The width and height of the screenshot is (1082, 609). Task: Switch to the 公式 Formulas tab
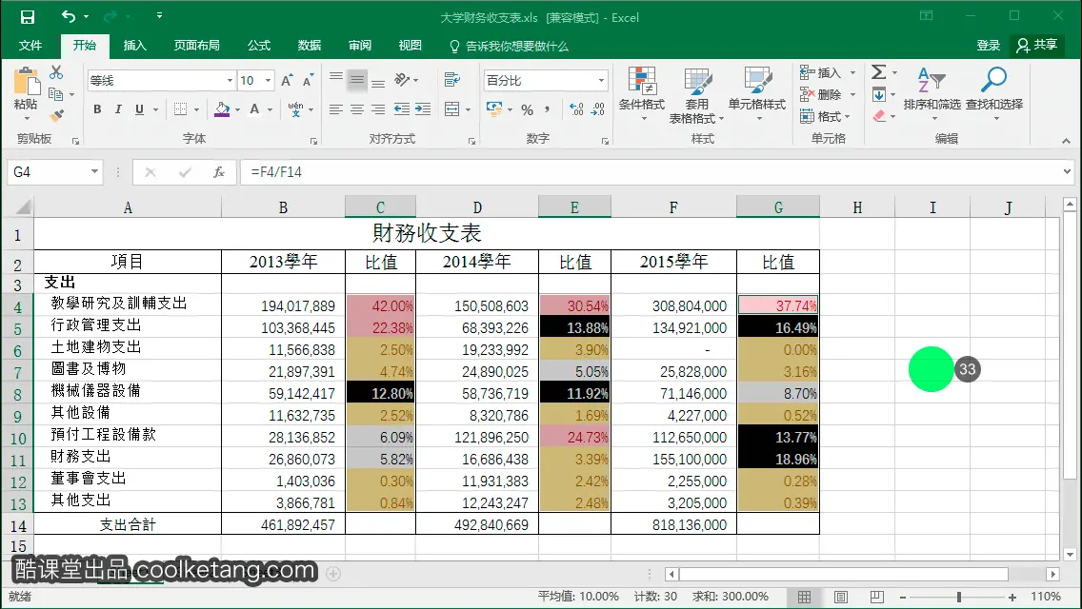coord(259,46)
